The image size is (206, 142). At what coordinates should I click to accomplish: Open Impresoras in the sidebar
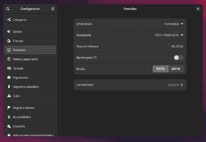[30, 78]
